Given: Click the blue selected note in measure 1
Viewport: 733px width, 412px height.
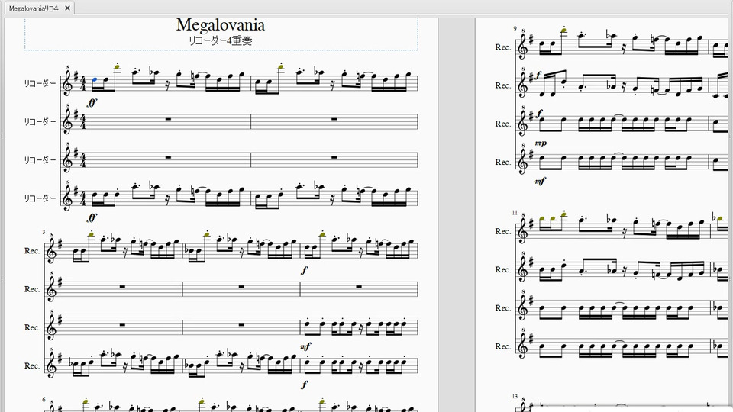Looking at the screenshot, I should point(95,79).
